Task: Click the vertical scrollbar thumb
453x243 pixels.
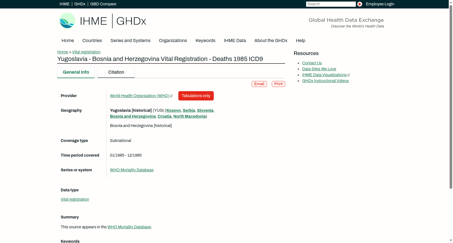Action: pyautogui.click(x=451, y=97)
